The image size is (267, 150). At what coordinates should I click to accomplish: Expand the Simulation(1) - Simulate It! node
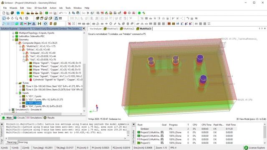pyautogui.click(x=10, y=110)
